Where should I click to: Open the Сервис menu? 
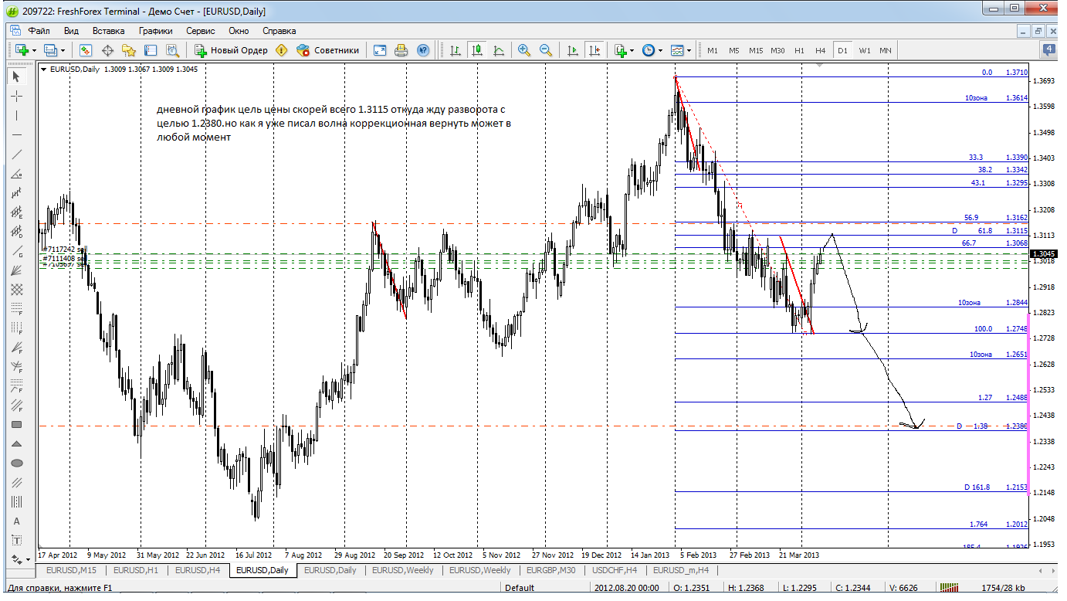201,31
